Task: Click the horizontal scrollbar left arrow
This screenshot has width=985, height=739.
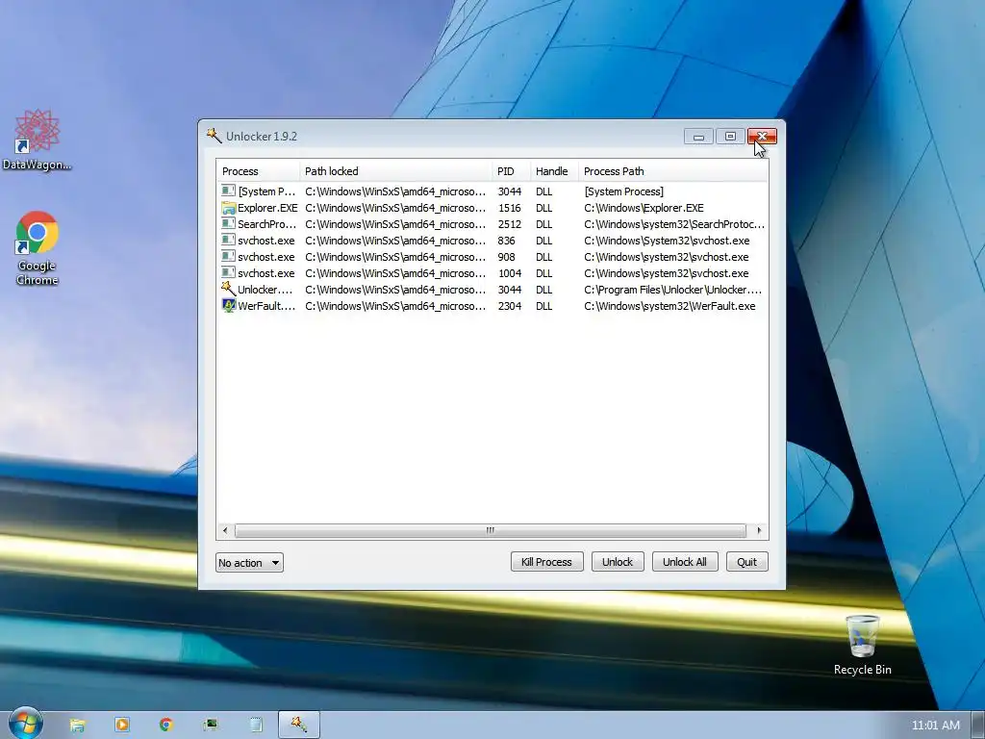Action: coord(225,530)
